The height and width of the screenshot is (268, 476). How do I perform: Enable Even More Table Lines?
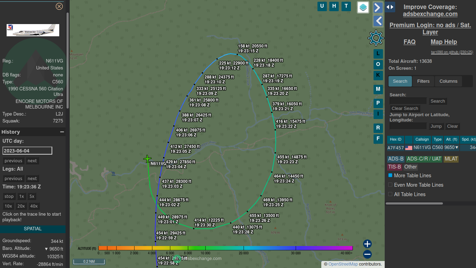390,185
